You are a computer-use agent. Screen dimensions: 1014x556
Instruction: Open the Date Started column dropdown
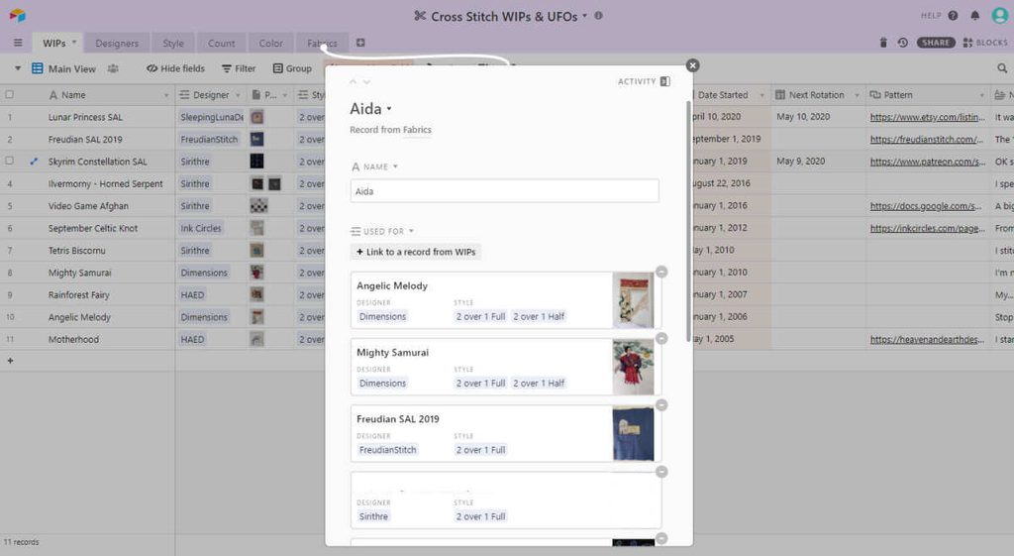pyautogui.click(x=761, y=95)
